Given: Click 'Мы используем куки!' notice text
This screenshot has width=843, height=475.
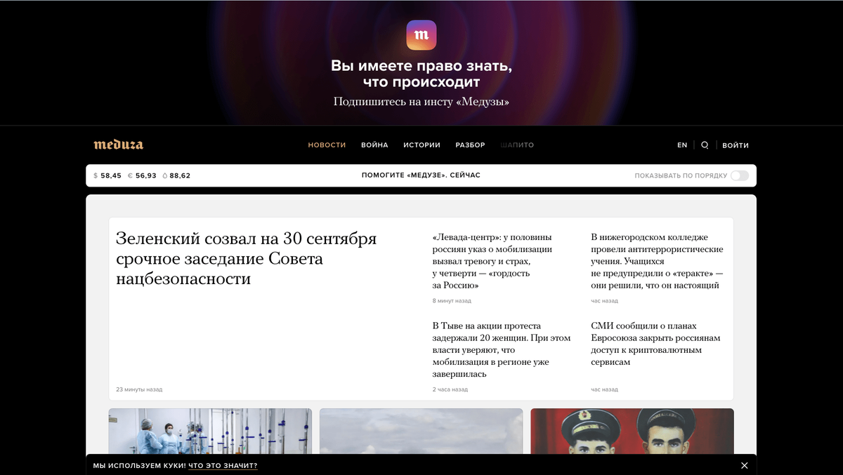Looking at the screenshot, I should point(139,465).
